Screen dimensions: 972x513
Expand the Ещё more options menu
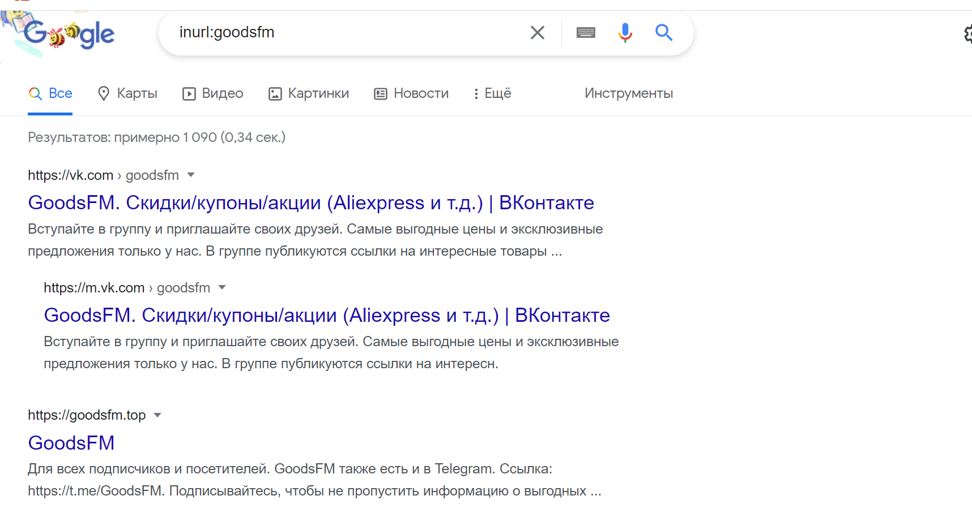click(x=492, y=93)
